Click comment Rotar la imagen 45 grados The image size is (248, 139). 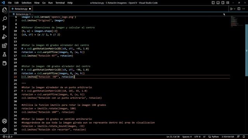tap(55, 45)
